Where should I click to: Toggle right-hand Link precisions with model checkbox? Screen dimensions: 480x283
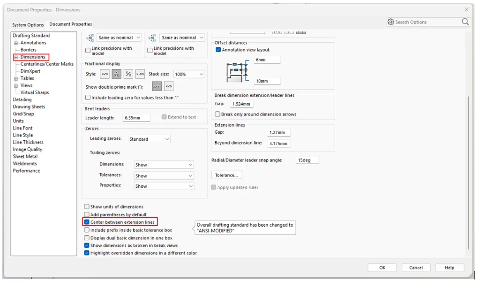tap(150, 50)
